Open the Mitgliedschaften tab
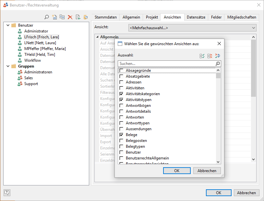 (x=242, y=17)
